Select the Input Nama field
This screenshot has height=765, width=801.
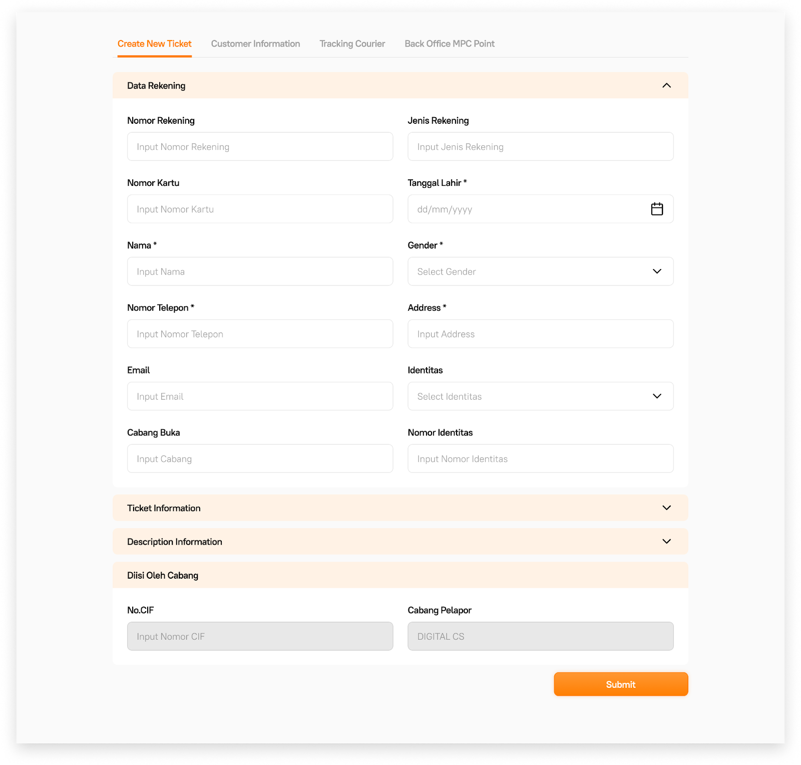(x=260, y=272)
